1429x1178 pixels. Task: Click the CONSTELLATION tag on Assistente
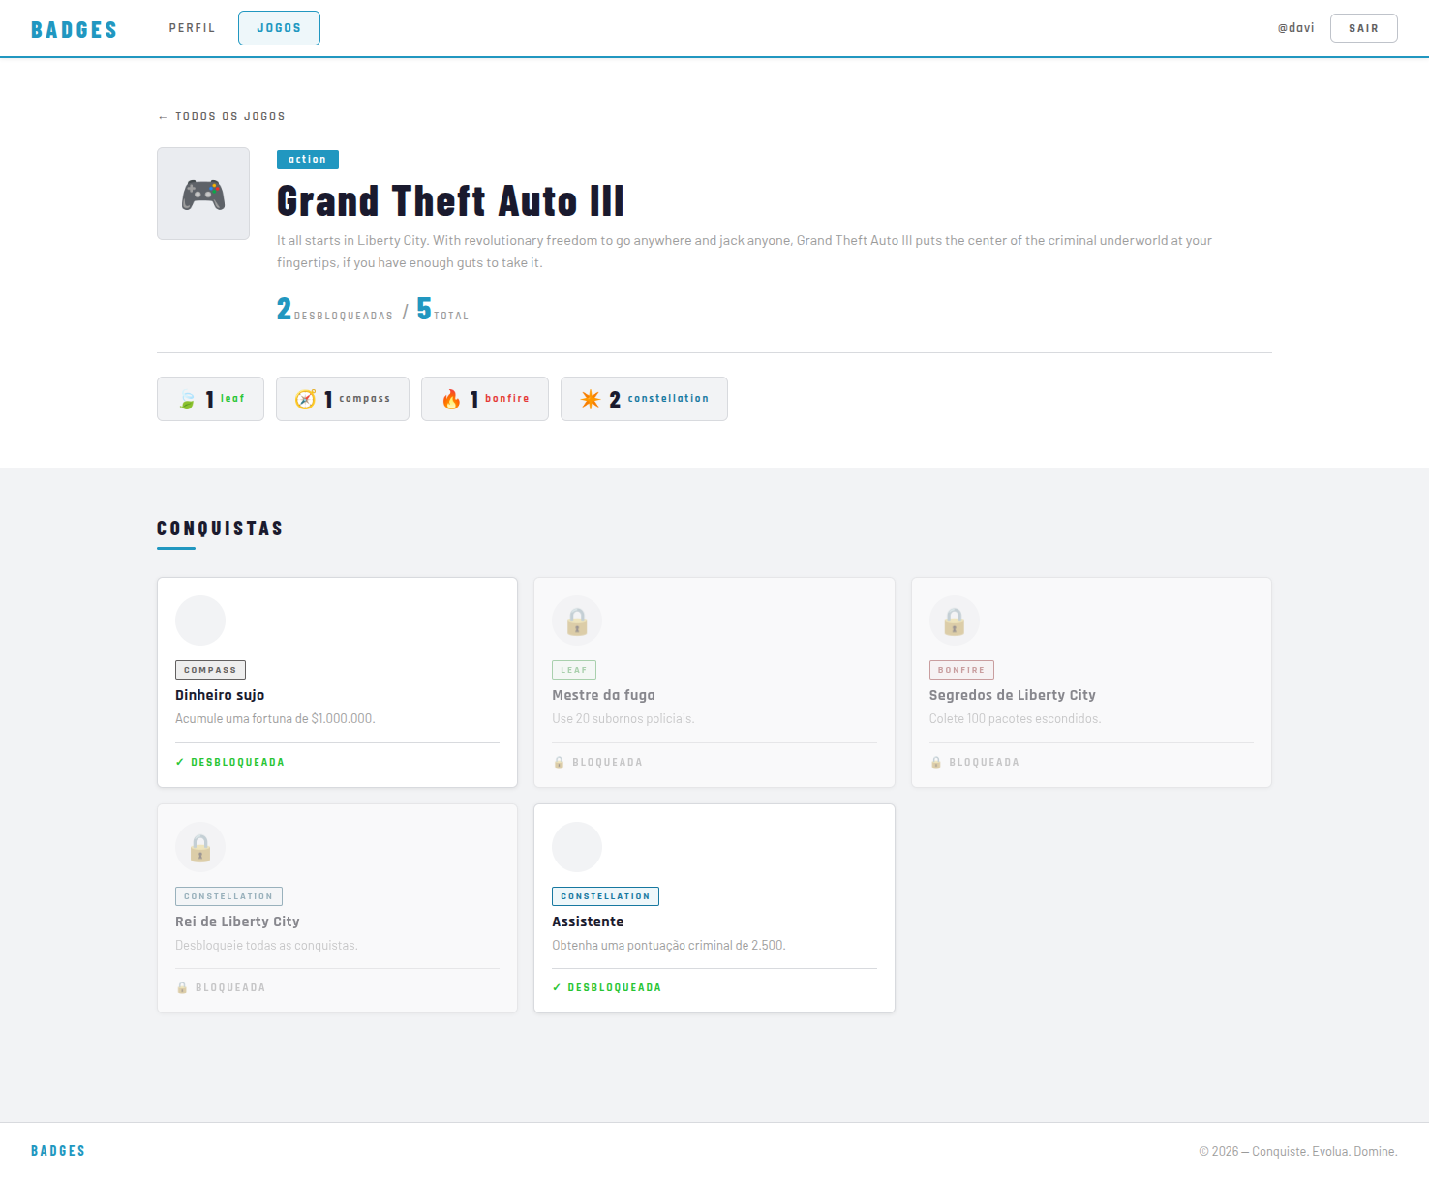click(x=605, y=896)
